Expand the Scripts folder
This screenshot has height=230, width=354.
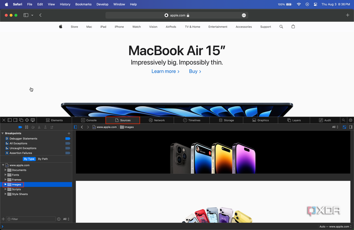coord(6,189)
